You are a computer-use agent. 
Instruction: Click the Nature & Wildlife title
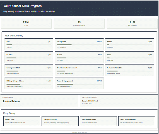pyautogui.click(x=114, y=68)
